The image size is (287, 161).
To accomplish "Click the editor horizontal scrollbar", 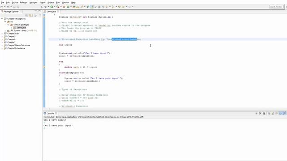I will pos(165,109).
